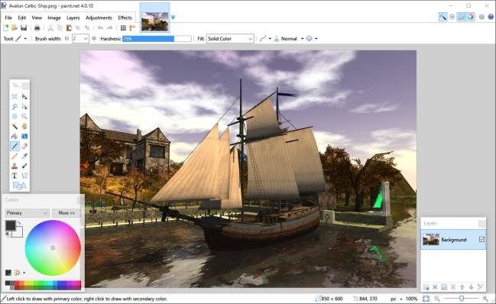Select the Paintbrush tool
Viewport: 496px width, 304px height.
pyautogui.click(x=15, y=146)
